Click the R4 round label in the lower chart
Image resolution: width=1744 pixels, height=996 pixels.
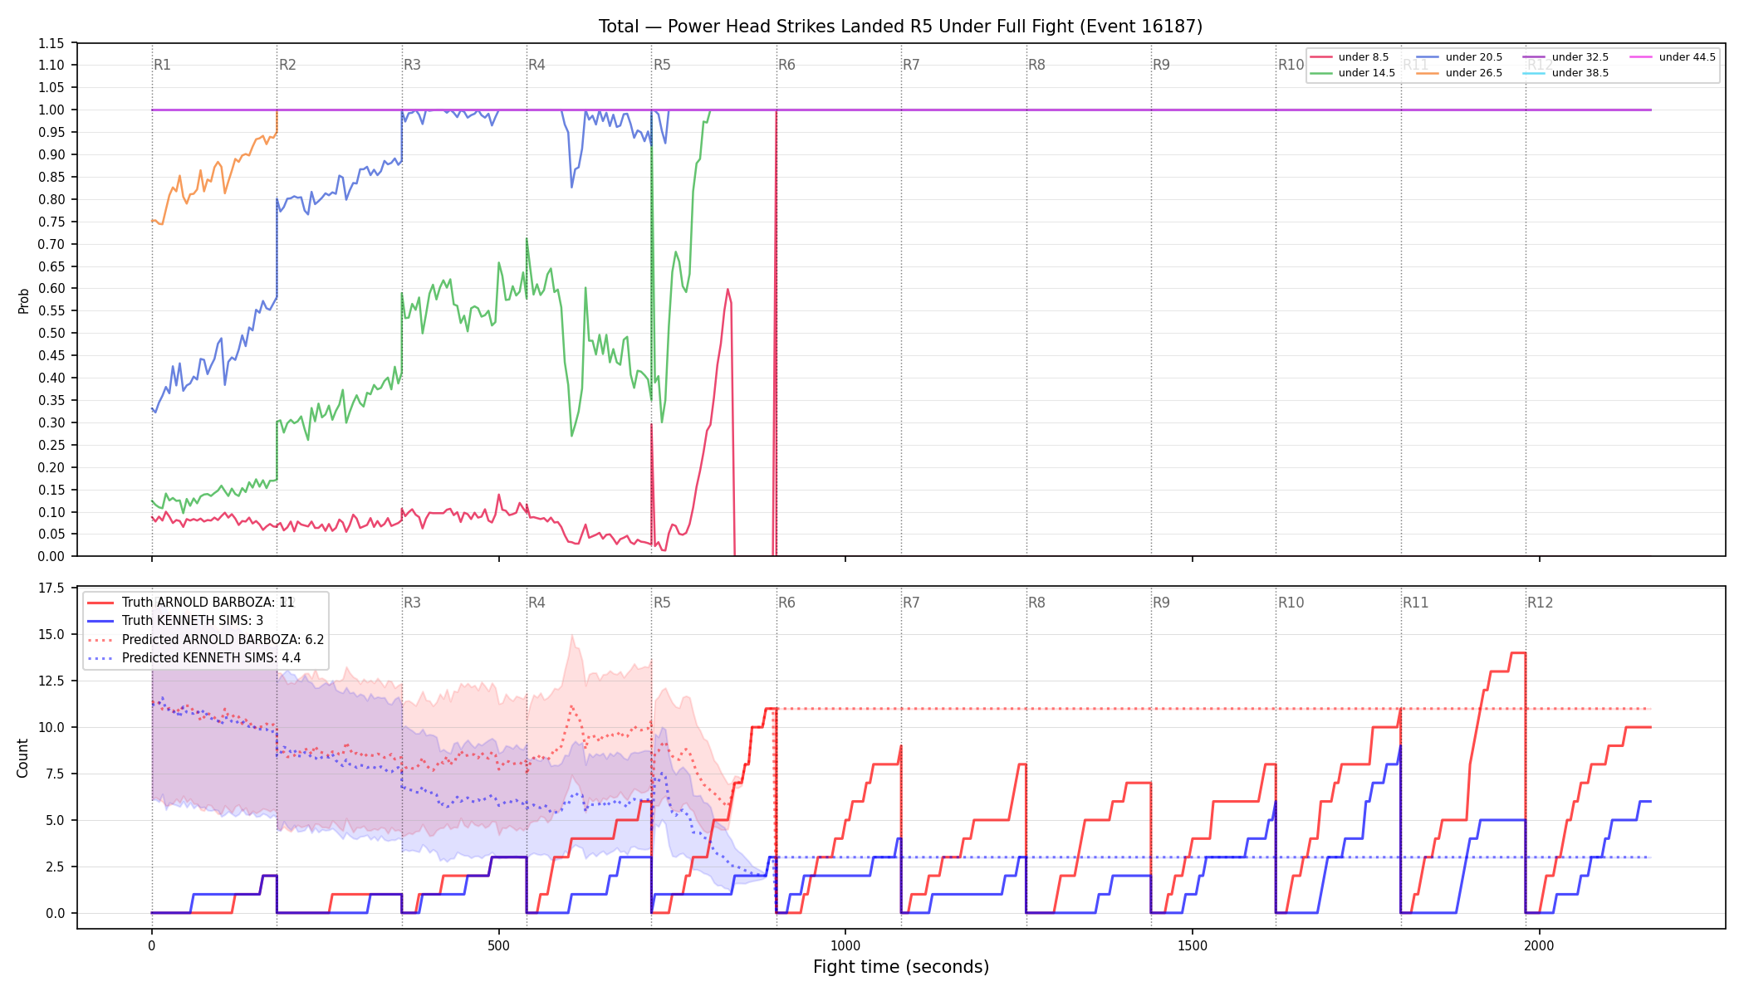point(536,603)
